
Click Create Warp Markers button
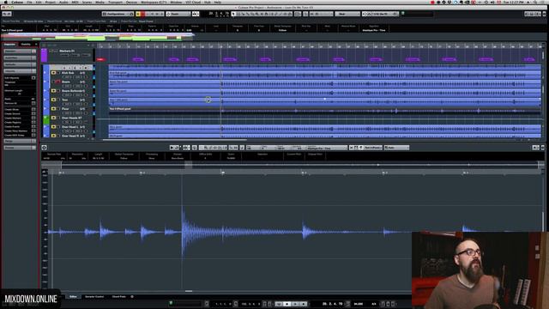(x=33, y=130)
